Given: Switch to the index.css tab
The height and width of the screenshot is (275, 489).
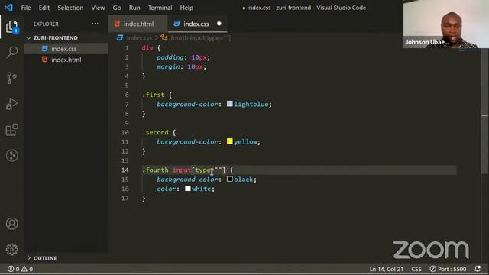Looking at the screenshot, I should [x=197, y=24].
